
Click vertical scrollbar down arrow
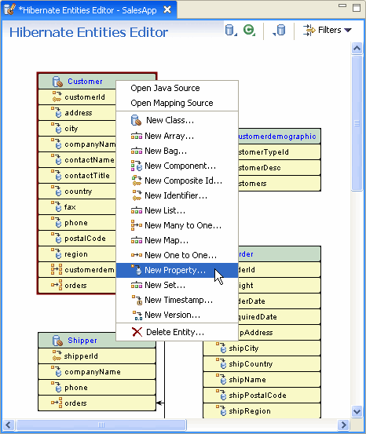point(357,411)
